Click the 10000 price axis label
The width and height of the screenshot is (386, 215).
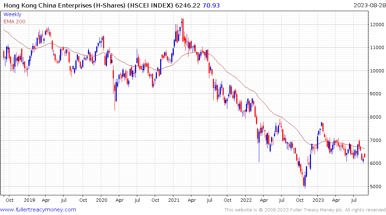377,71
